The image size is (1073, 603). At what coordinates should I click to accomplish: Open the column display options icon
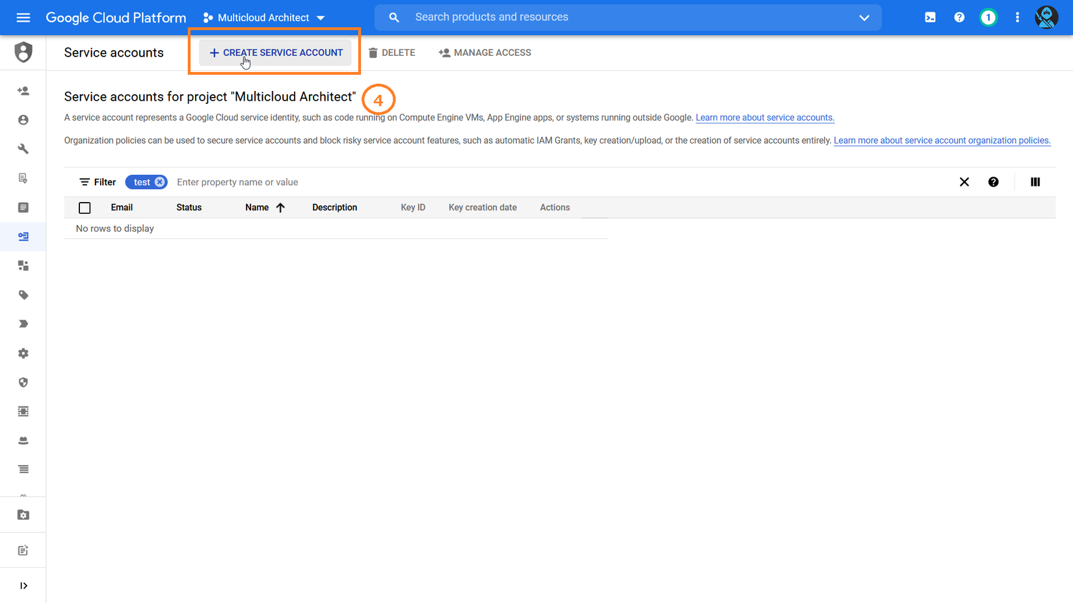1035,182
